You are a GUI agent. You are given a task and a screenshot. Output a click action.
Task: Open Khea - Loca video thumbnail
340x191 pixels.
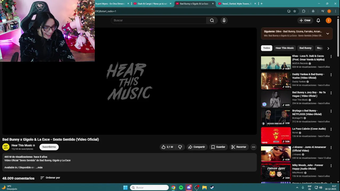pos(276,63)
